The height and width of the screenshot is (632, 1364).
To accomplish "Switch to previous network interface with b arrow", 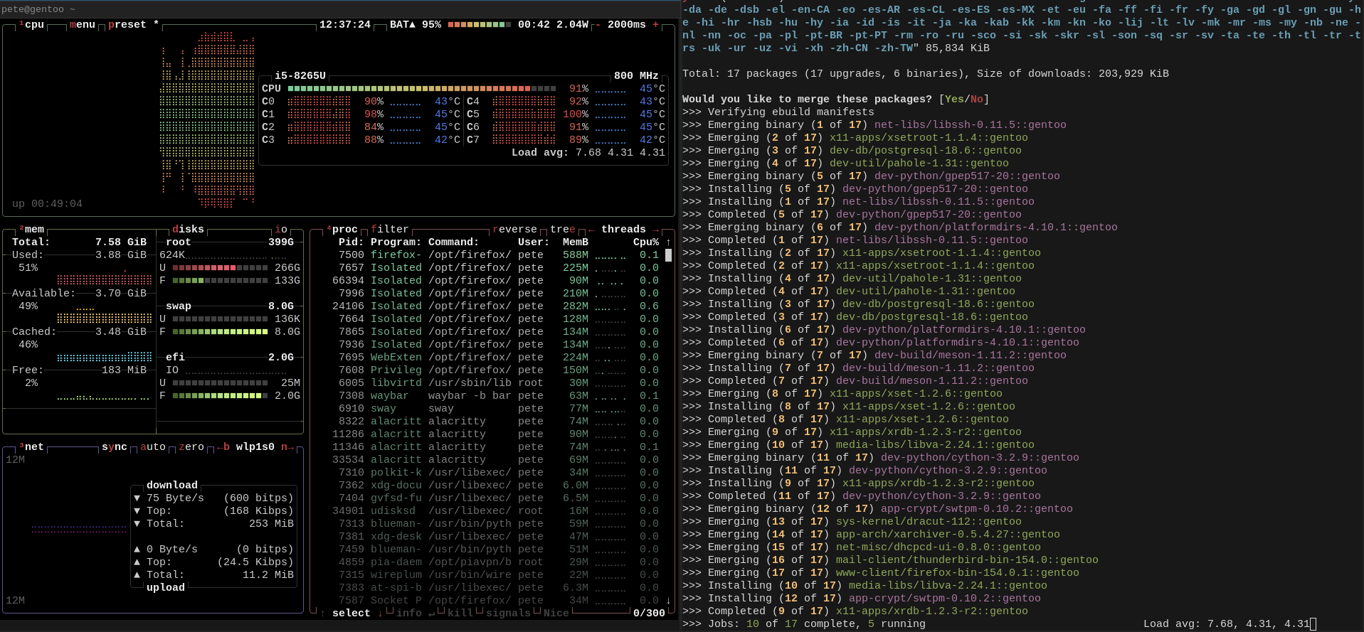I will pyautogui.click(x=223, y=447).
